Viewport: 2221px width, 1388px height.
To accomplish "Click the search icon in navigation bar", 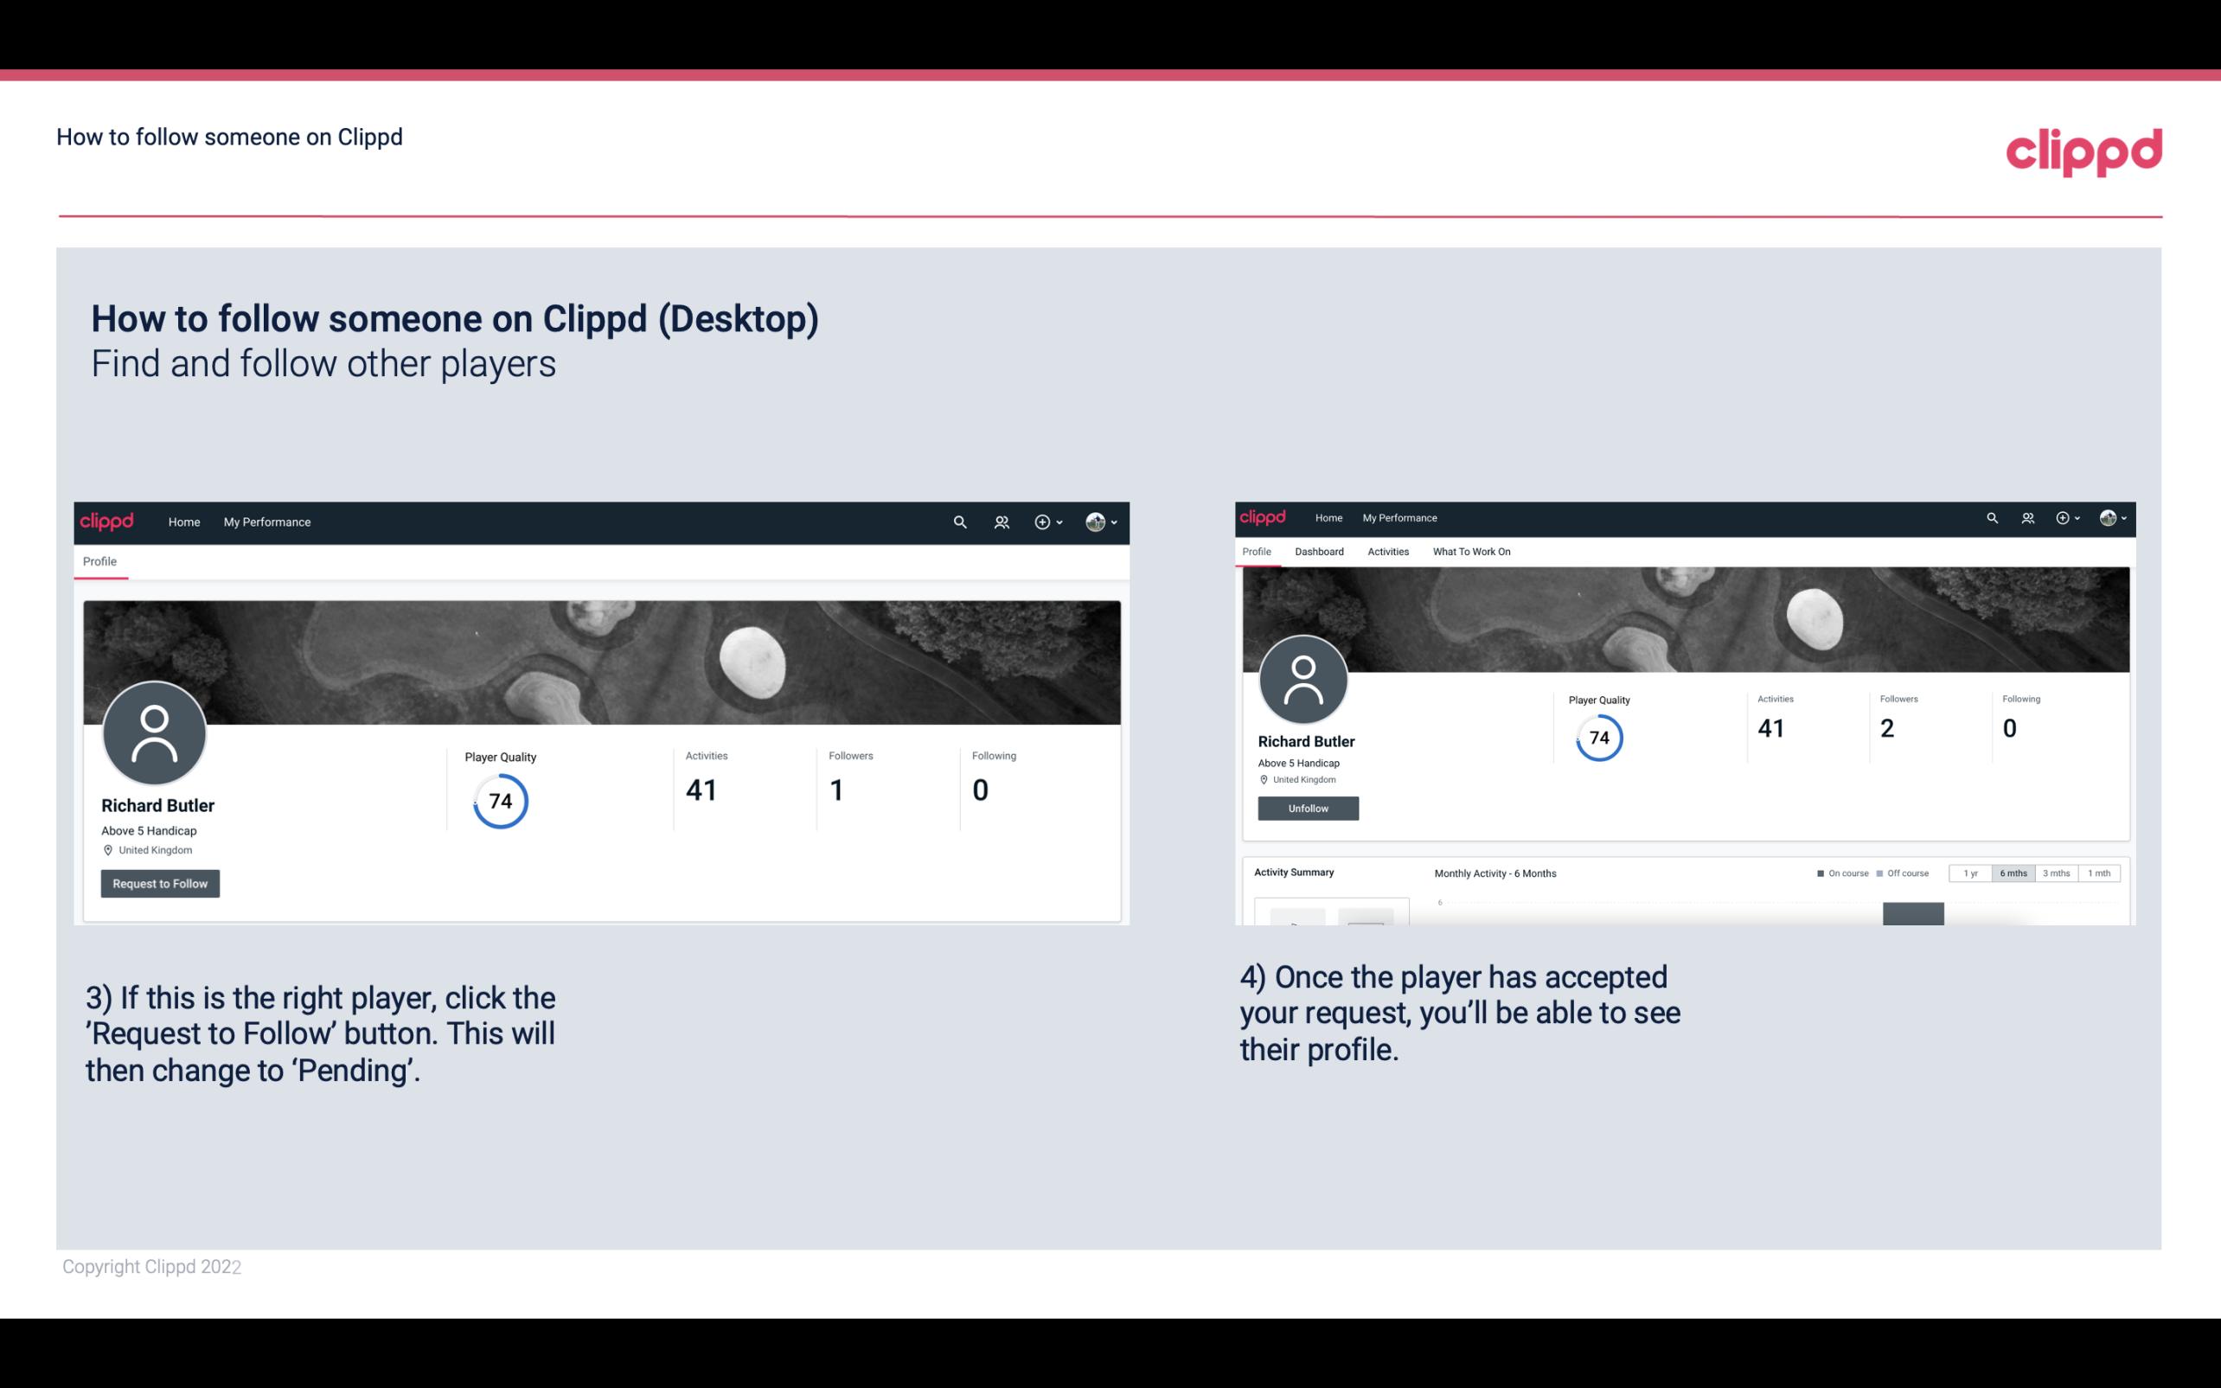I will [959, 521].
